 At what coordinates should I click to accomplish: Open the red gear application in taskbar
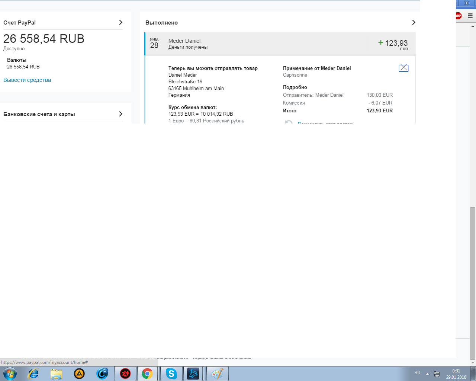(125, 374)
